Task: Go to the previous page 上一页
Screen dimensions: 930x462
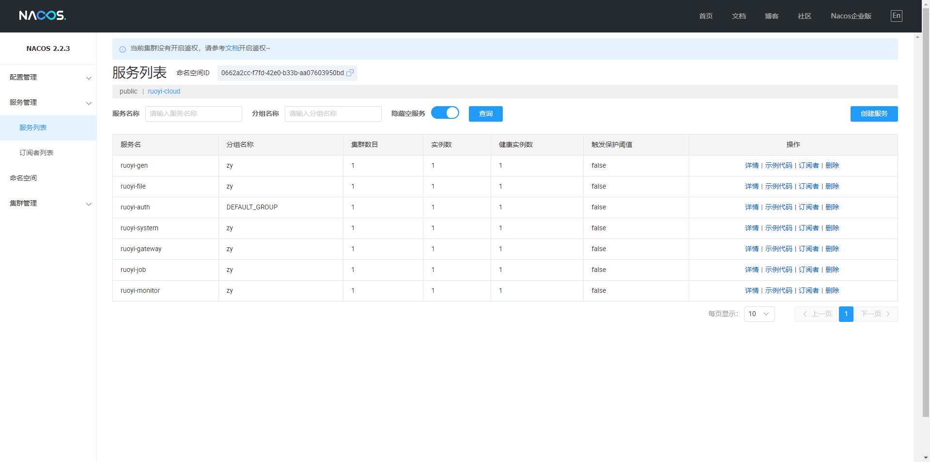Action: pos(816,314)
